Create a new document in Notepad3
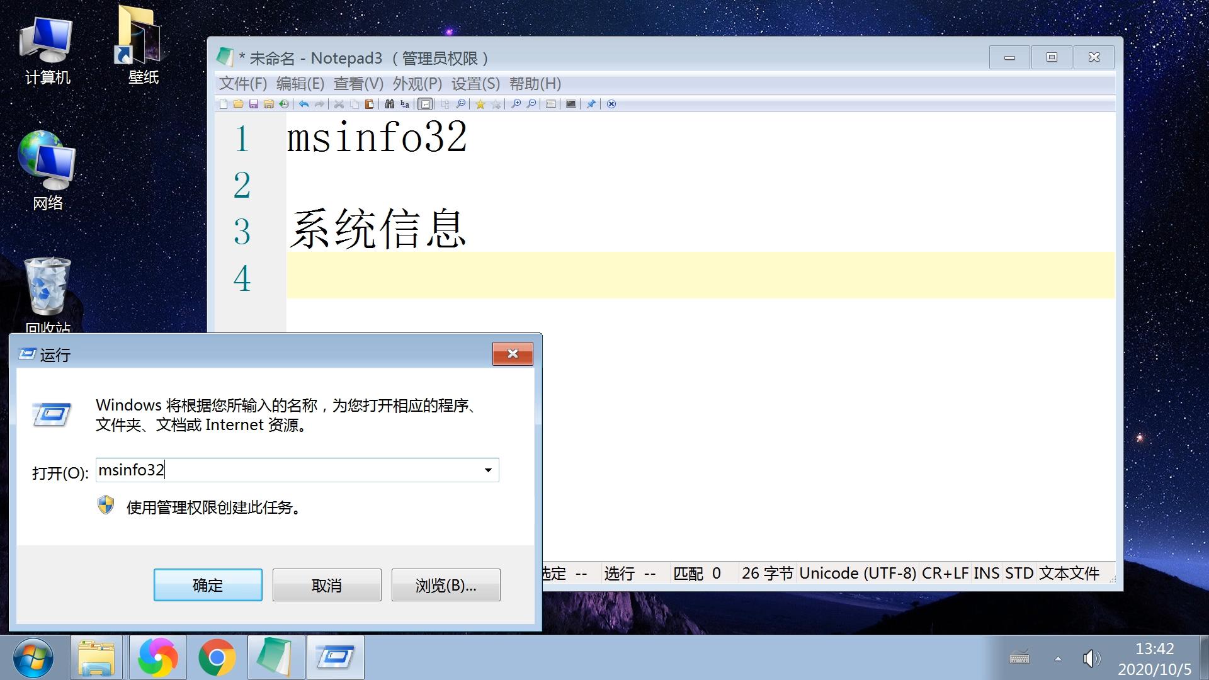The image size is (1209, 680). click(223, 104)
